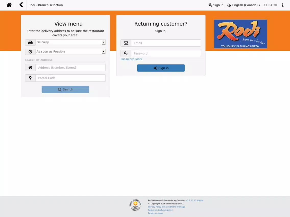
Task: Click the v.3.7.10.10 Mobile version link
Action: tap(194, 200)
